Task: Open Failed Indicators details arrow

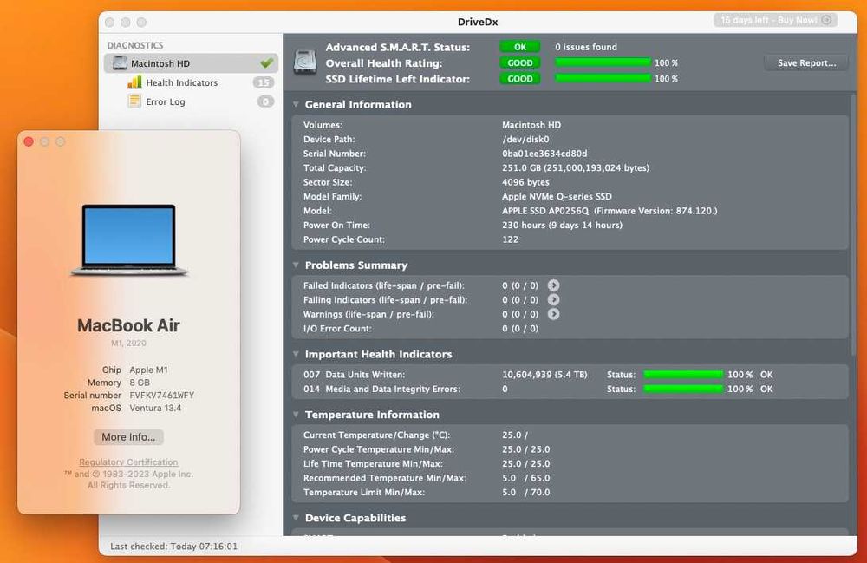Action: click(x=553, y=285)
